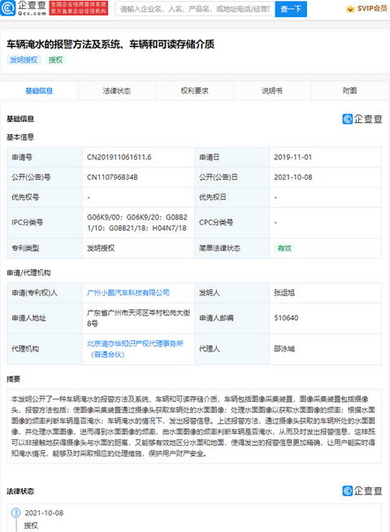The height and width of the screenshot is (532, 390).
Task: Open applicant 广州小鹏汽车科技有限公司 link
Action: [128, 293]
